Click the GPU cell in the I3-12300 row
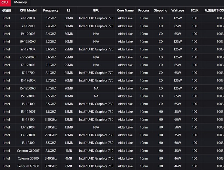This screenshot has width=224, height=170. coord(96,143)
